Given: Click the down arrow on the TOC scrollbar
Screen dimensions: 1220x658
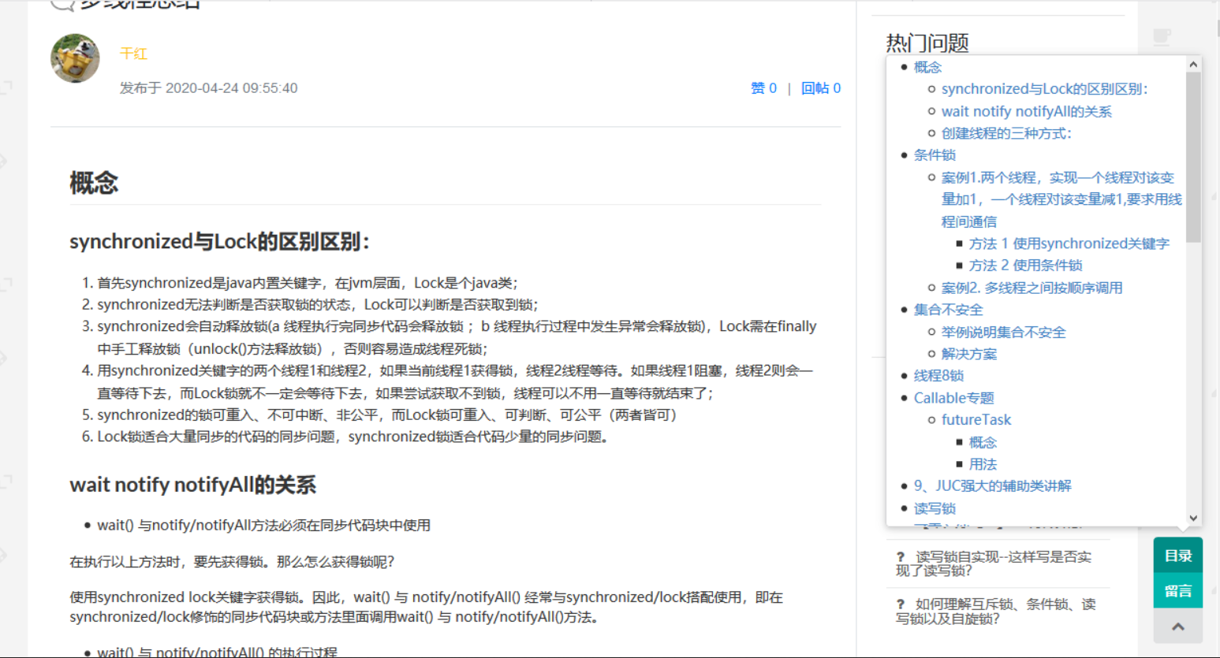Looking at the screenshot, I should [x=1193, y=518].
